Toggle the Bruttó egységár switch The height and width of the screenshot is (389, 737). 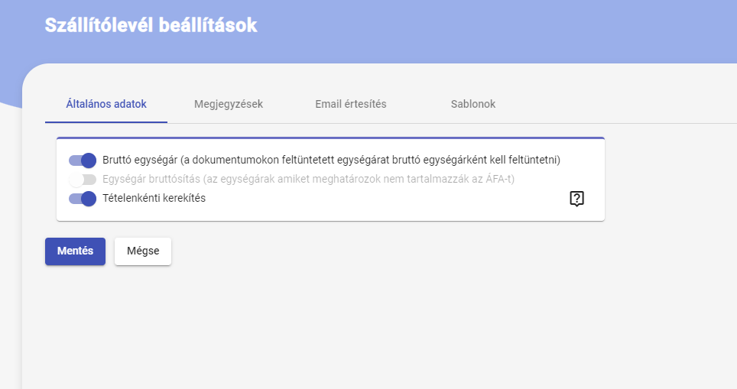coord(83,160)
